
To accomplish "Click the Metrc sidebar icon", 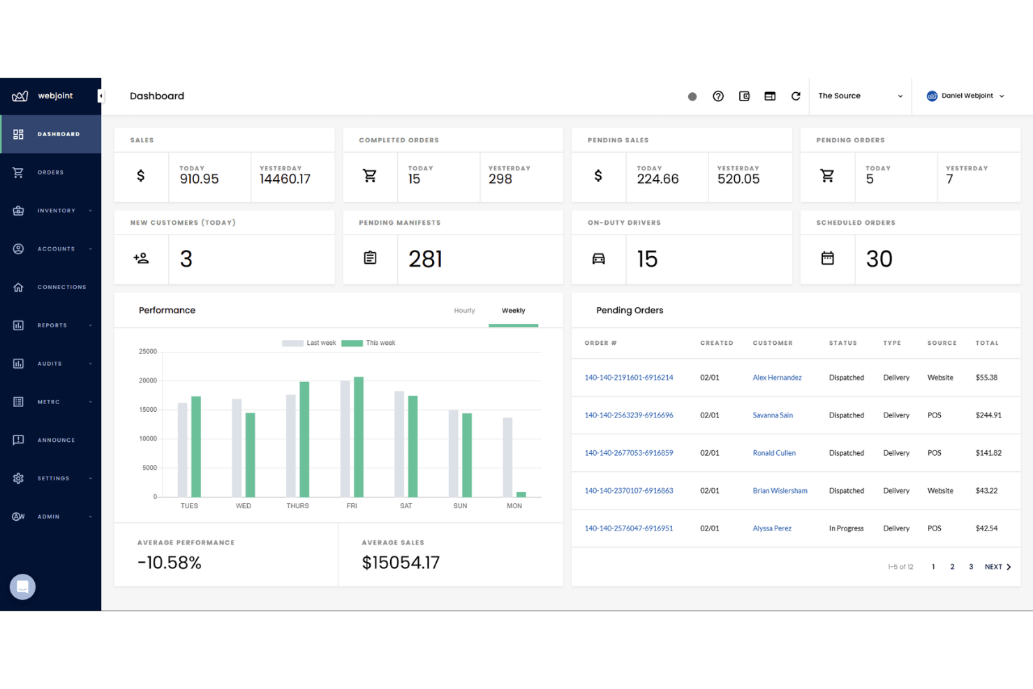I will pyautogui.click(x=18, y=402).
